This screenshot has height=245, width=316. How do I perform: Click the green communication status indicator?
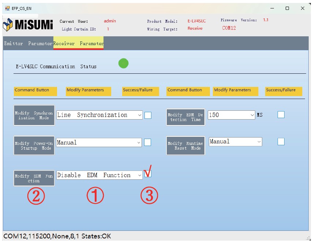(124, 63)
